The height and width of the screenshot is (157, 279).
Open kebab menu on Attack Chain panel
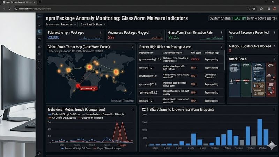[x=274, y=59]
